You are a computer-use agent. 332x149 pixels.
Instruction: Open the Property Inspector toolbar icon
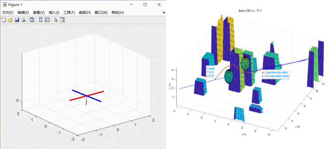63,20
